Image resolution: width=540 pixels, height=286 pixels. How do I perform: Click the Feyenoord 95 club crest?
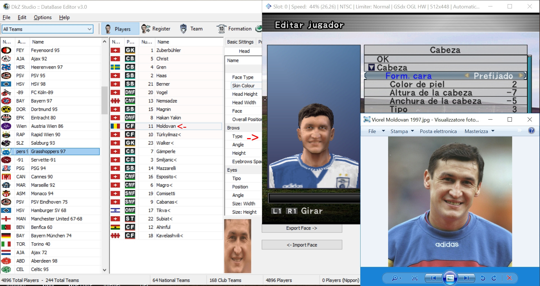tap(6, 50)
